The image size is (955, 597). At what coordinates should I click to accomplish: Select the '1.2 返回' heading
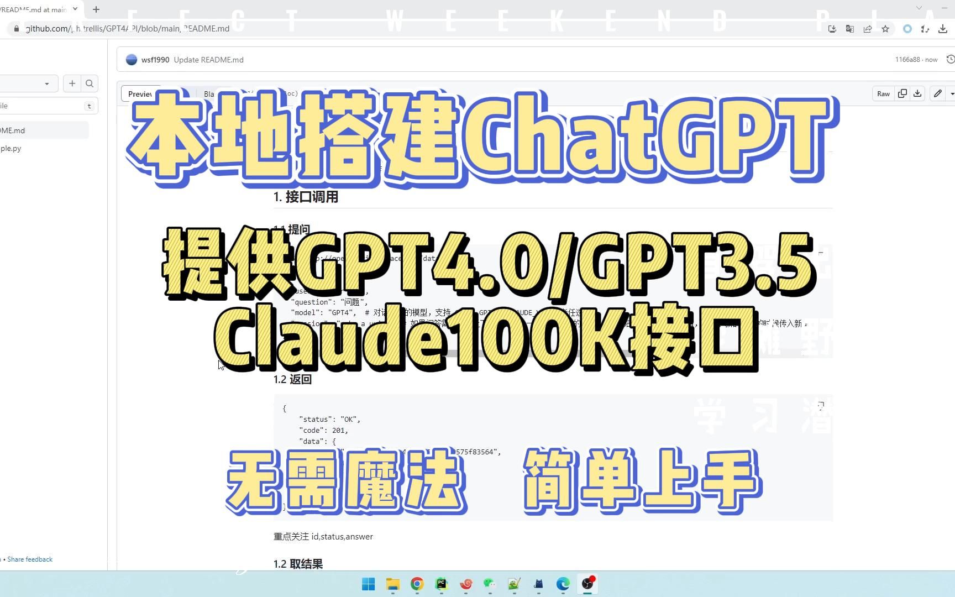tap(292, 379)
